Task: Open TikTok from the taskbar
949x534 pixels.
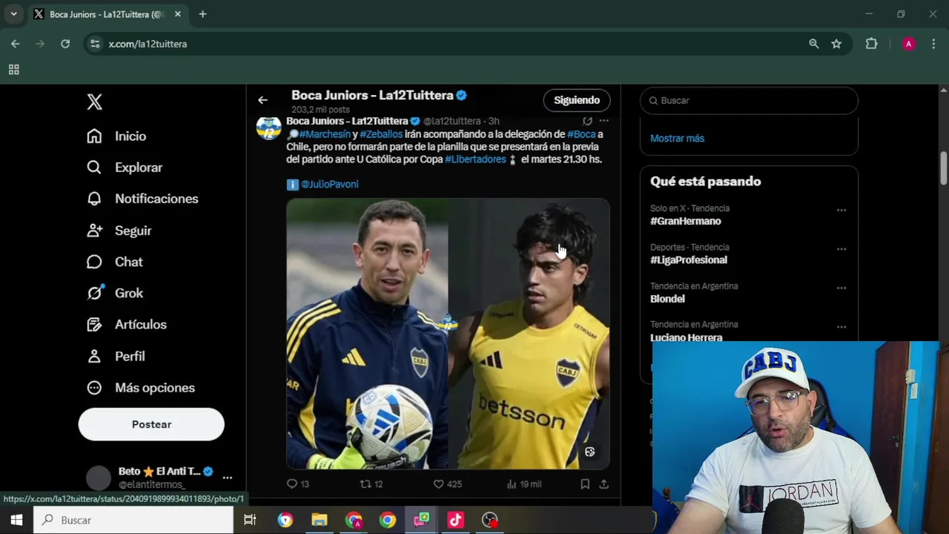Action: [455, 520]
